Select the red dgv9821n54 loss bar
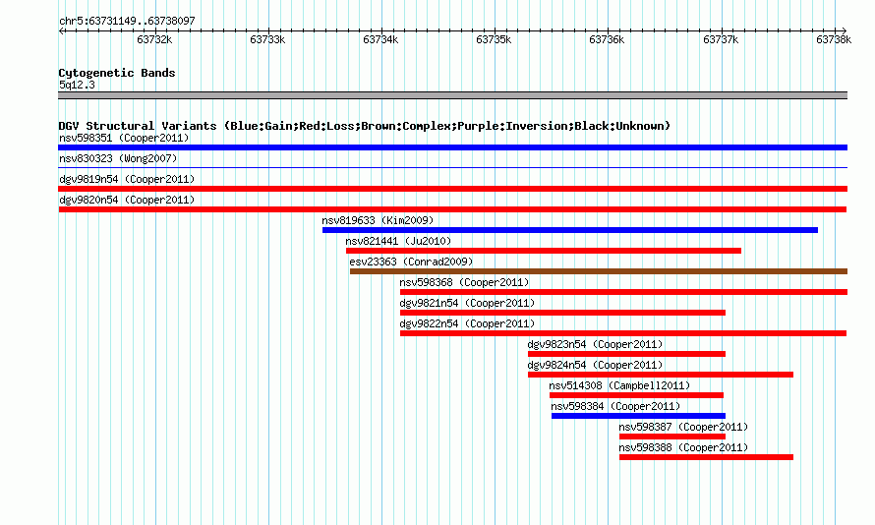The image size is (875, 525). pos(562,313)
